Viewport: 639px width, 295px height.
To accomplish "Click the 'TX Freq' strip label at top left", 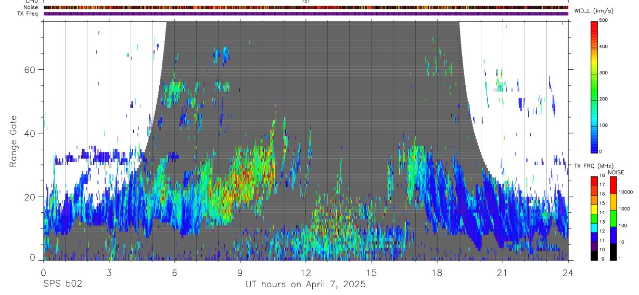I will (x=28, y=14).
